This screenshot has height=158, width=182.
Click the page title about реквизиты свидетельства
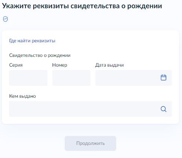pyautogui.click(x=82, y=6)
